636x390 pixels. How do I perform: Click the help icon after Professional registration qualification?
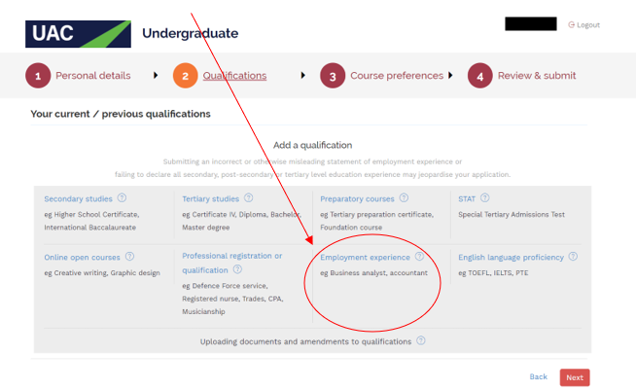[x=237, y=269]
